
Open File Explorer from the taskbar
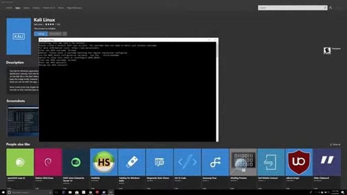coord(70,192)
